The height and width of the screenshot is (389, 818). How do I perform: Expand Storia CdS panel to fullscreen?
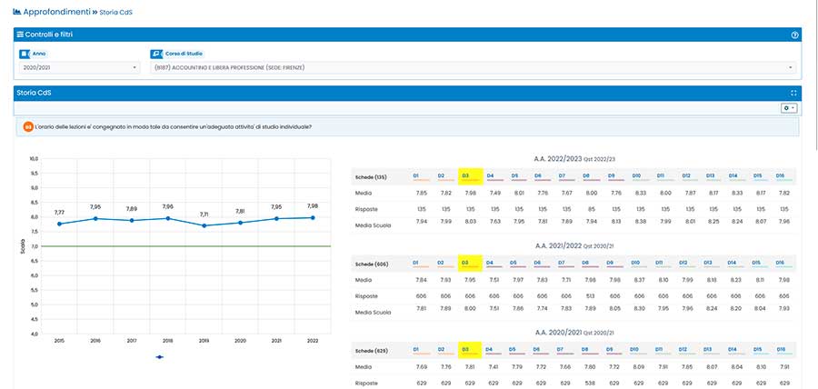pyautogui.click(x=794, y=93)
